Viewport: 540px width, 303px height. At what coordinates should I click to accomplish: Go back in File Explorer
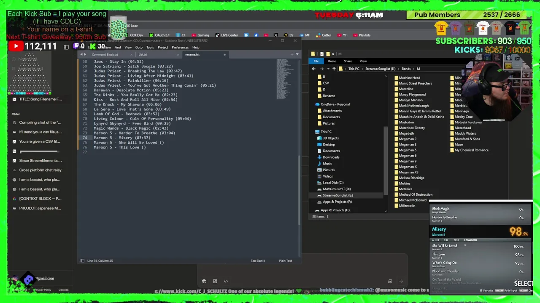[x=313, y=69]
